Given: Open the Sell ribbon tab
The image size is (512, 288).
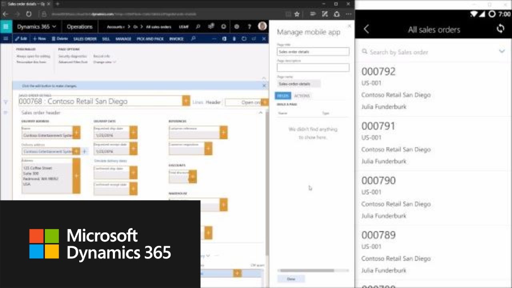Looking at the screenshot, I should 106,39.
